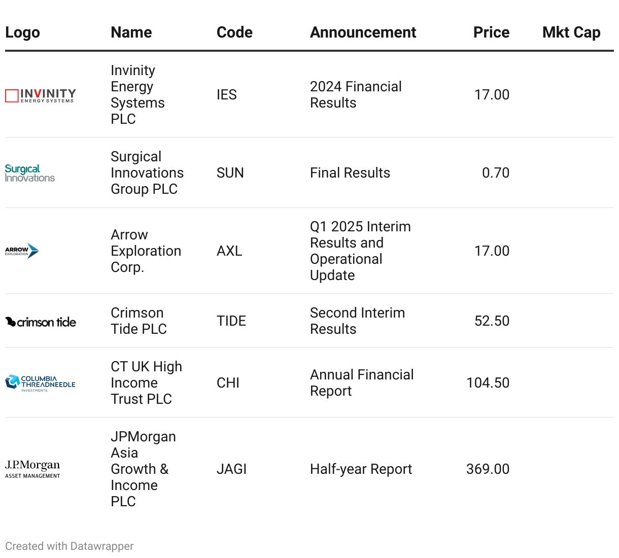The height and width of the screenshot is (558, 619).
Task: Open the Half-year Report announcement
Action: coord(361,469)
